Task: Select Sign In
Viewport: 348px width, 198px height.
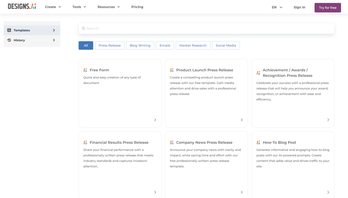Action: coord(299,7)
